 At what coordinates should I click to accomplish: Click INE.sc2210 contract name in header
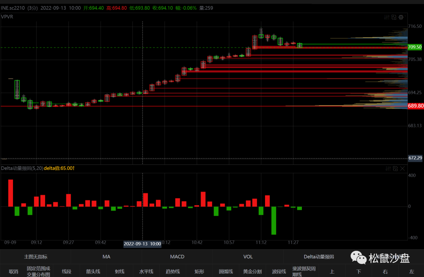click(13, 8)
